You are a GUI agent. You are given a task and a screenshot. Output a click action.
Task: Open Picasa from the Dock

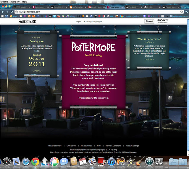coord(54,162)
